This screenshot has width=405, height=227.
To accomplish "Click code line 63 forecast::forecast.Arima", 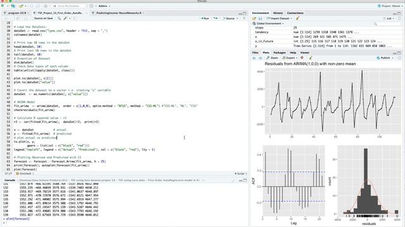I will (x=59, y=161).
